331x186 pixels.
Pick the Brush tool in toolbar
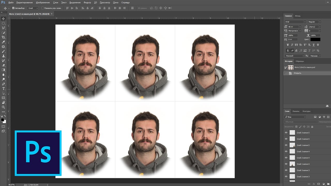[x=3, y=51]
